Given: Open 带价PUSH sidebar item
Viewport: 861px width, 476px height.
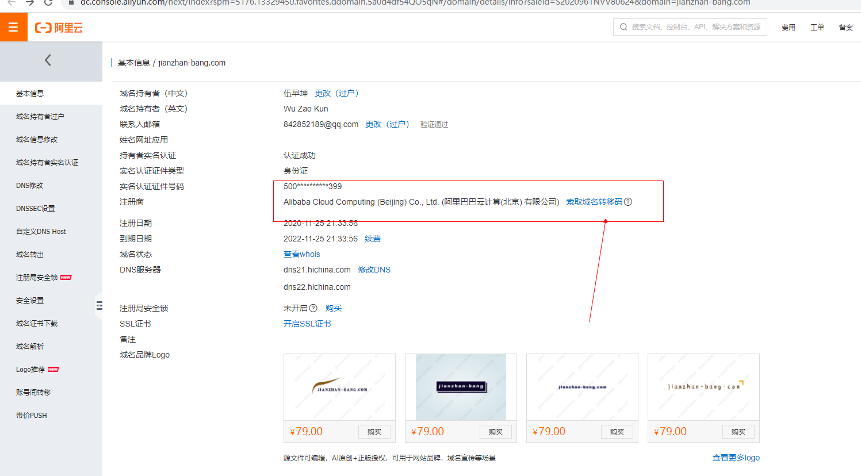Looking at the screenshot, I should [51, 415].
